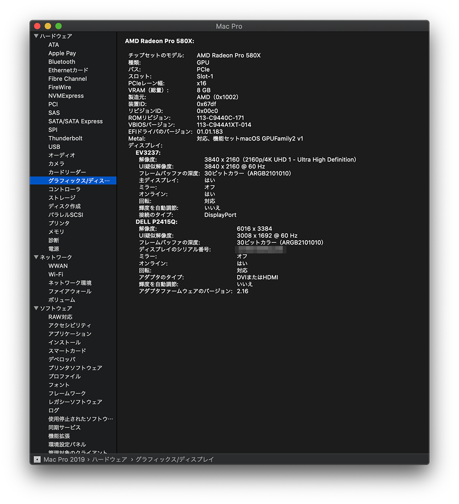459x504 pixels.
Task: Click the highlighted グラフィックス/ディス… row
Action: pyautogui.click(x=73, y=181)
